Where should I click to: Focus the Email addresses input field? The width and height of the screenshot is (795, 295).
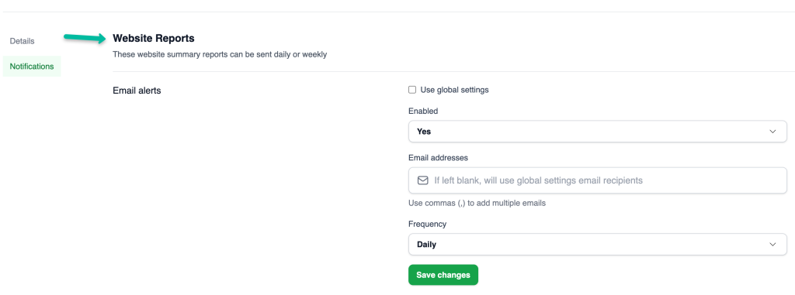pos(598,180)
